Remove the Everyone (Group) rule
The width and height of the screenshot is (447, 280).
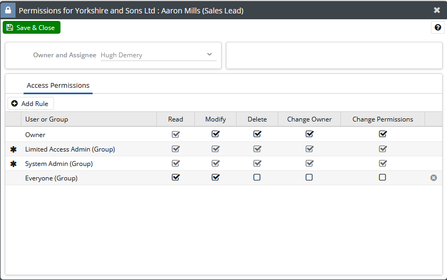[434, 178]
